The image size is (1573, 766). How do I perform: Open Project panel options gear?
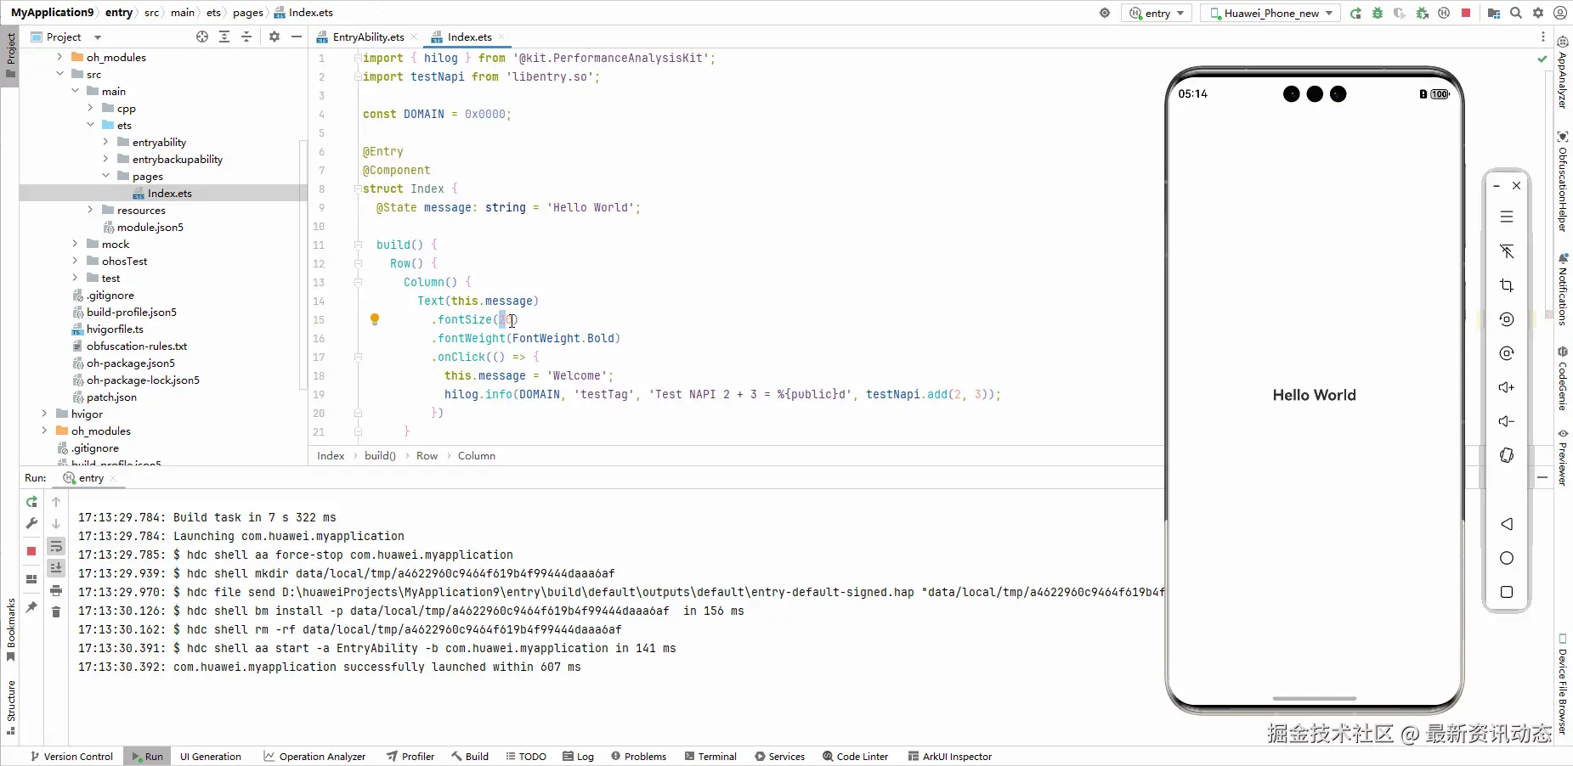pyautogui.click(x=274, y=37)
